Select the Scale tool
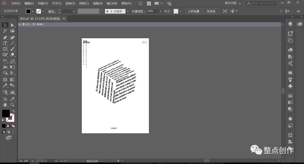This screenshot has width=304, height=164. (12, 61)
